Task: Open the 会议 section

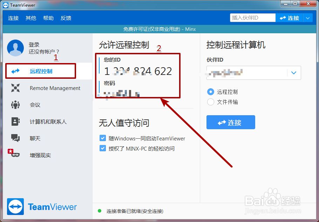Action: click(x=48, y=105)
